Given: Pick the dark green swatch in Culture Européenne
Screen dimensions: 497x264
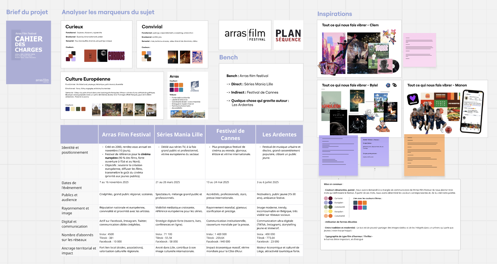Looking at the screenshot, I should tap(78, 109).
